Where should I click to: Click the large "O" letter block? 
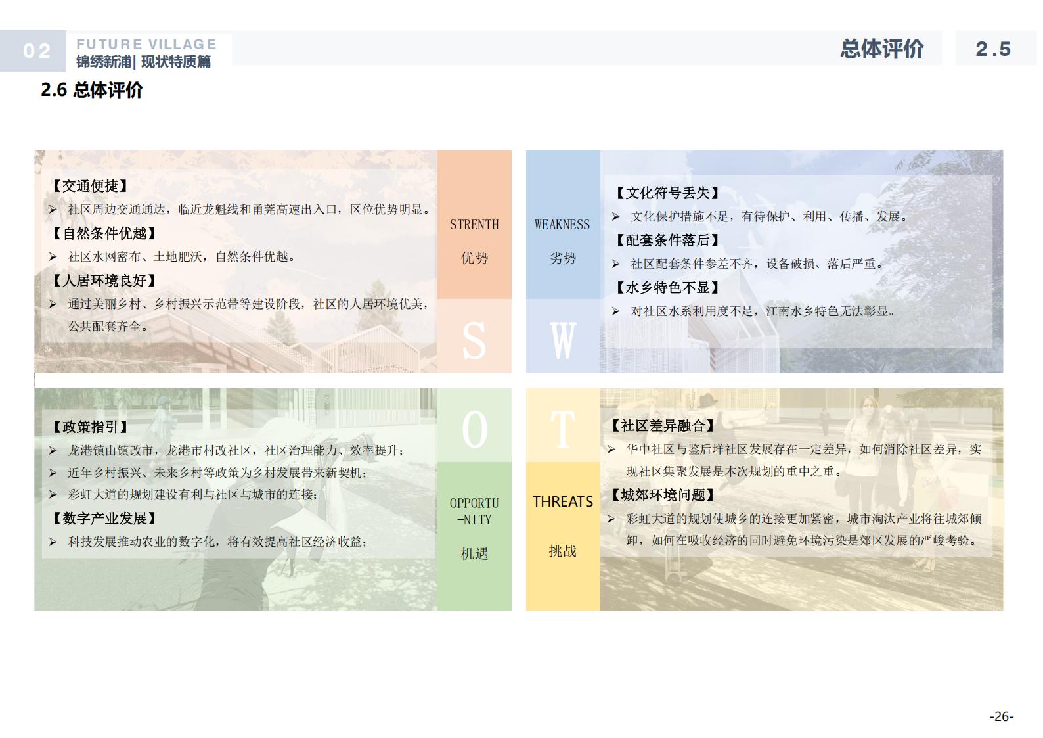coord(474,425)
